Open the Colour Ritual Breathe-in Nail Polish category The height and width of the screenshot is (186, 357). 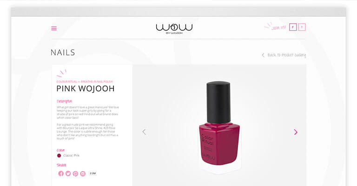[x=85, y=81]
